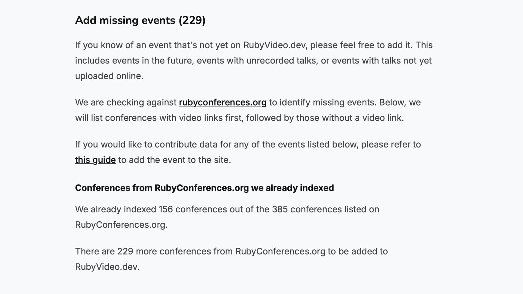This screenshot has height=294, width=523.
Task: Click the number 385 in the indexed paragraph
Action: tap(280, 209)
